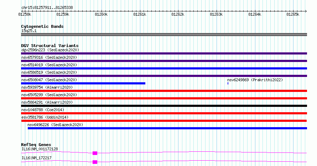
Task: Click the 81261k ruler tick label
Action: coord(140,14)
